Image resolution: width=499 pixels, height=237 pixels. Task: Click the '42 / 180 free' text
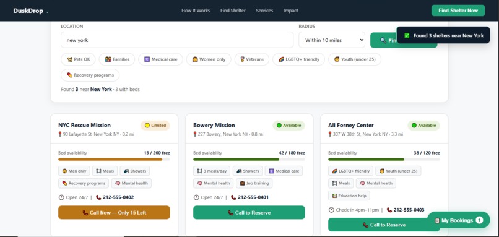coord(292,153)
